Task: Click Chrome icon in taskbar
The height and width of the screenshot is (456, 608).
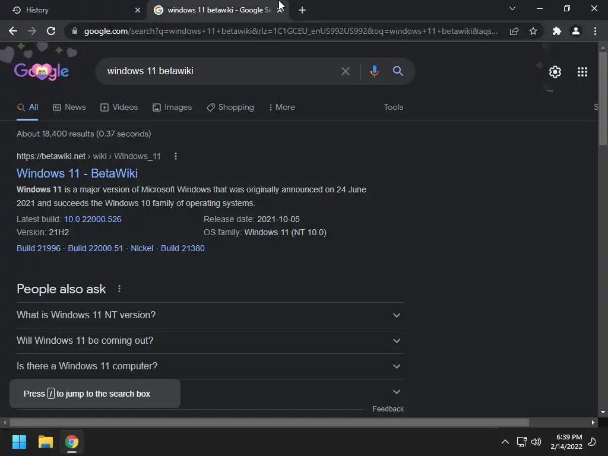Action: pos(72,442)
